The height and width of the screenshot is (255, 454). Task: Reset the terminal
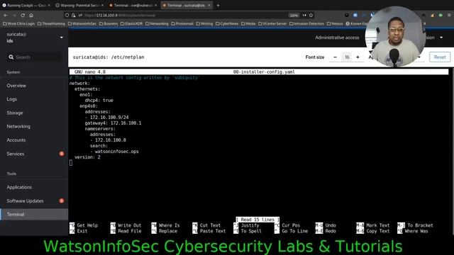[x=440, y=57]
